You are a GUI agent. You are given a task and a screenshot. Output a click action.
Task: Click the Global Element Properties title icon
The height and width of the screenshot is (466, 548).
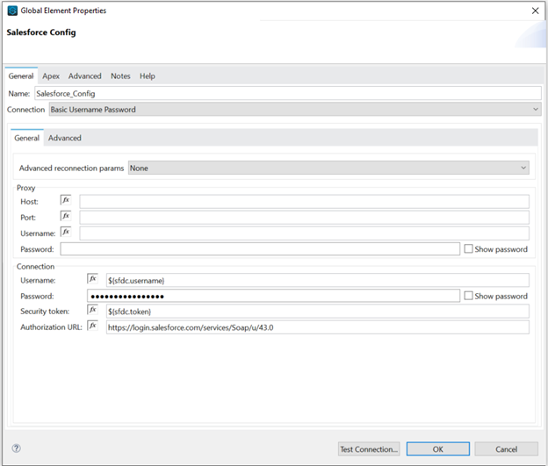click(12, 11)
